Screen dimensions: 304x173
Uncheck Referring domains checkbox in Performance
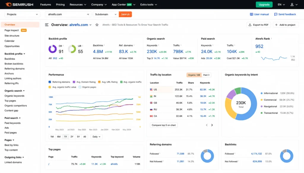pos(50,82)
